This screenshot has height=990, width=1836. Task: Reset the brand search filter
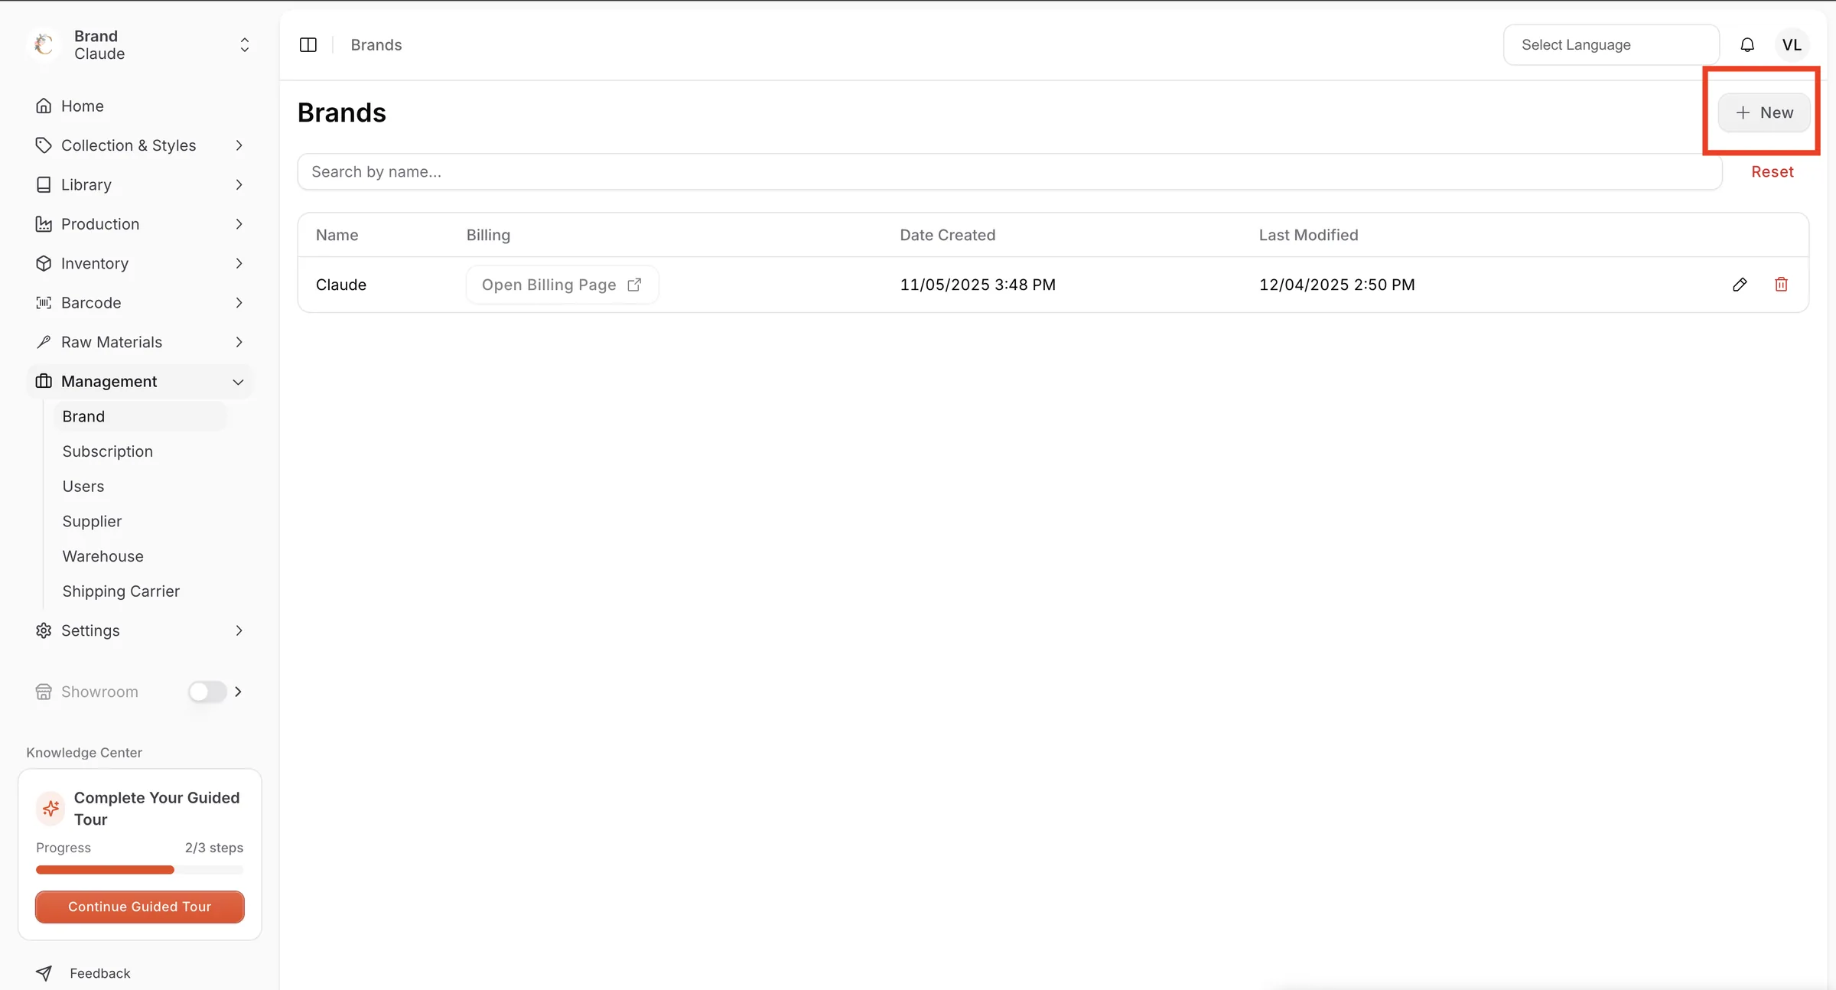(1773, 172)
